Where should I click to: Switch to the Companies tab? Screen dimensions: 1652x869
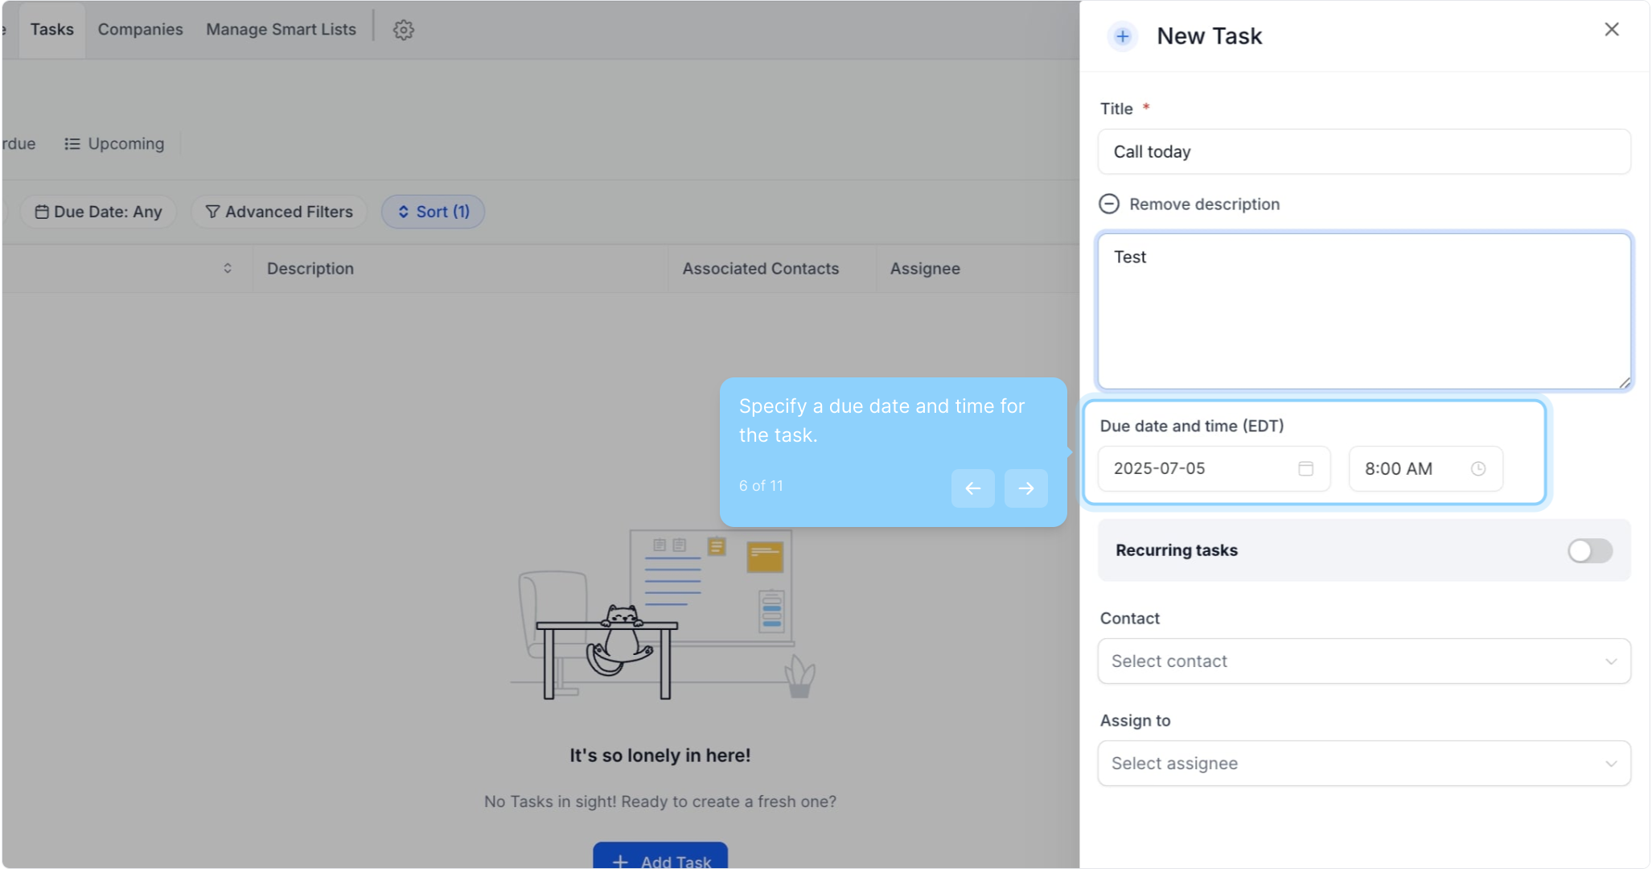tap(140, 30)
